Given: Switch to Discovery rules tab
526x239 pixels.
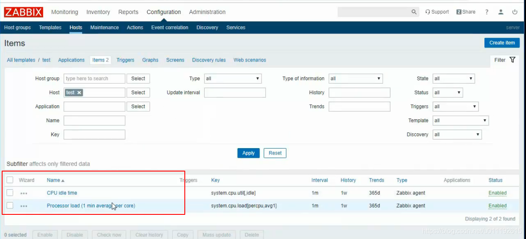Looking at the screenshot, I should pyautogui.click(x=209, y=60).
